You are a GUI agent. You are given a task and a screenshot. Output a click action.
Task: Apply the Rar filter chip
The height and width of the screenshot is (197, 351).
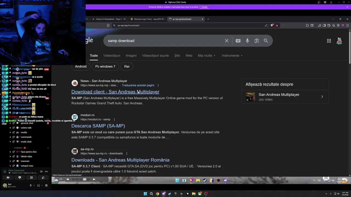[127, 66]
